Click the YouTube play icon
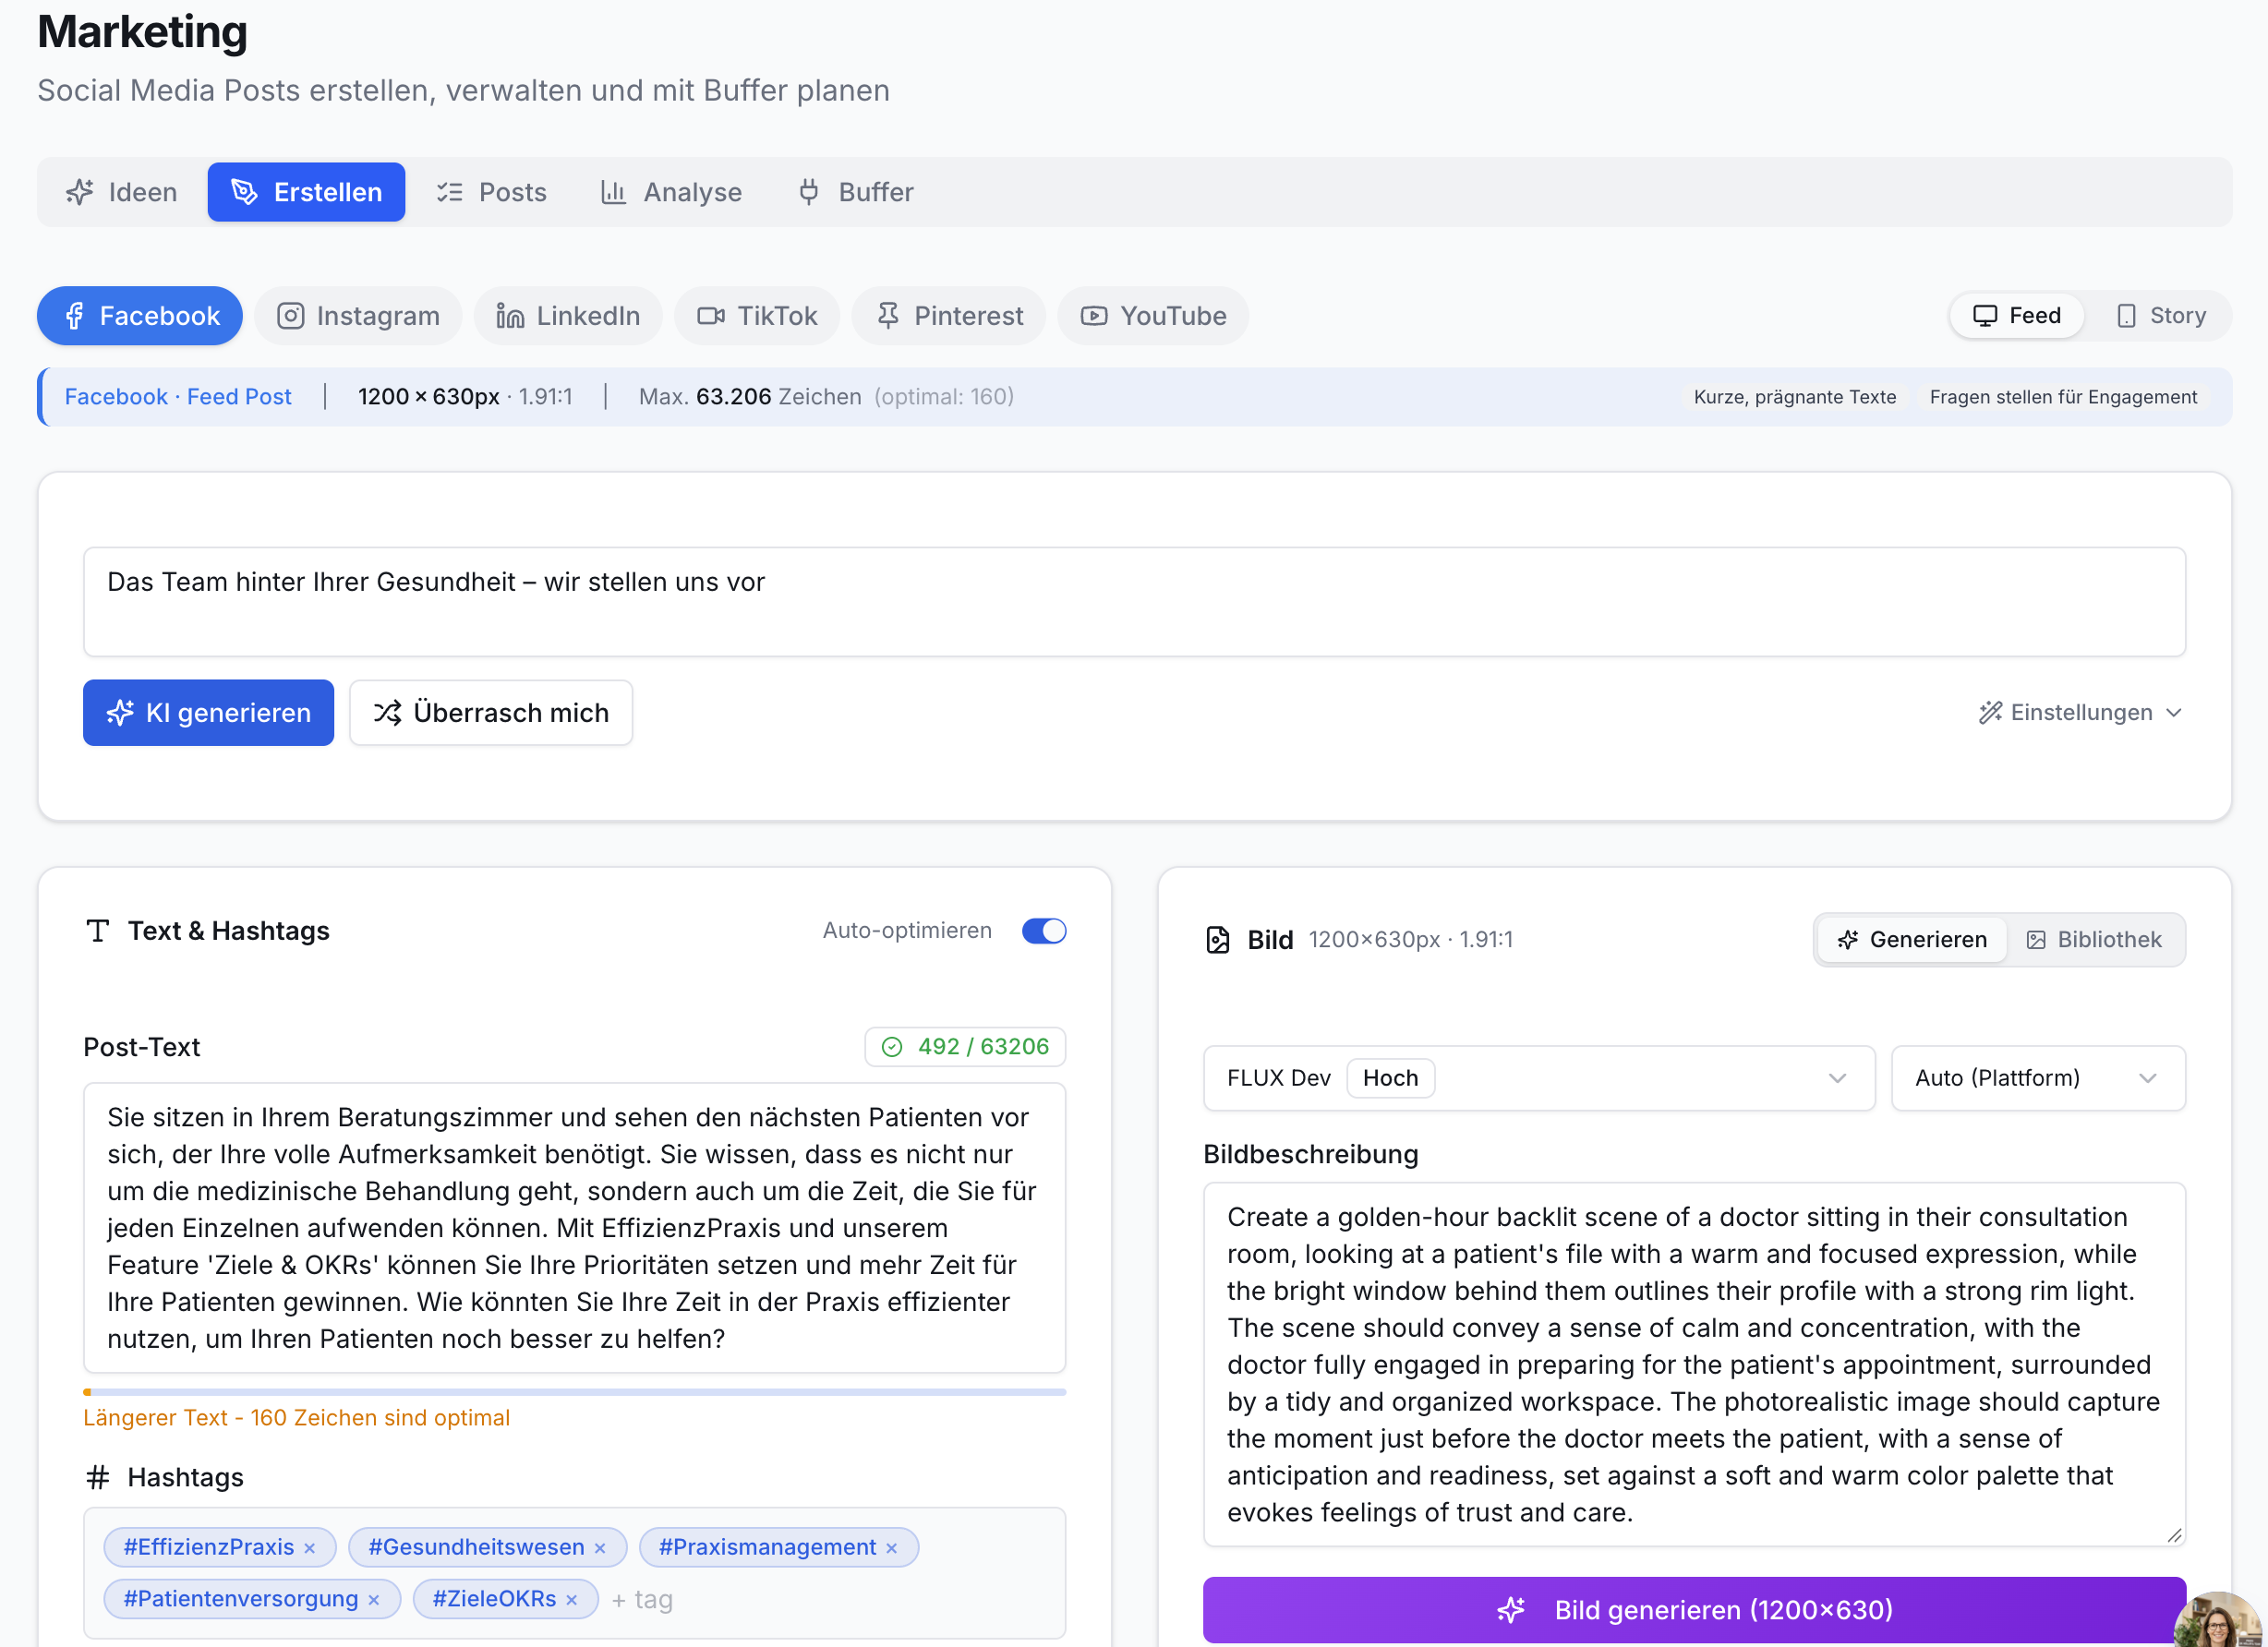The image size is (2268, 1647). tap(1094, 316)
